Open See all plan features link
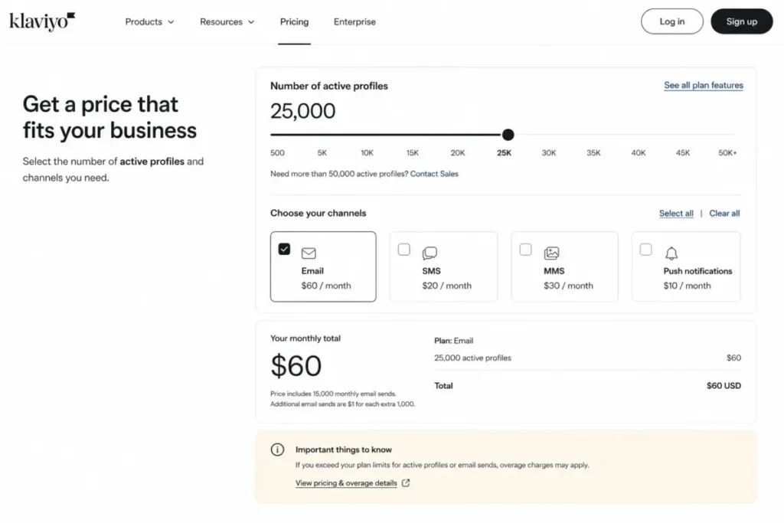784x523 pixels. click(x=704, y=85)
